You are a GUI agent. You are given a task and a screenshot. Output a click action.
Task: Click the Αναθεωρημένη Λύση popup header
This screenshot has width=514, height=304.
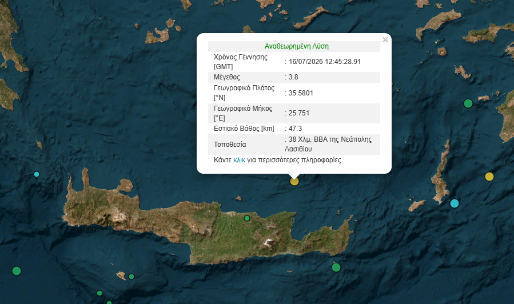tap(296, 46)
